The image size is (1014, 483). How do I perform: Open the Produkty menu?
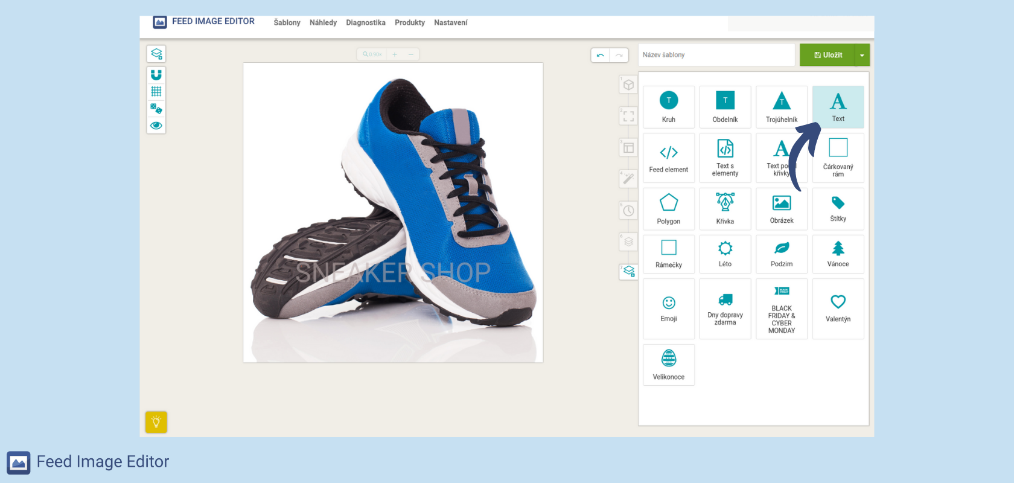[410, 22]
